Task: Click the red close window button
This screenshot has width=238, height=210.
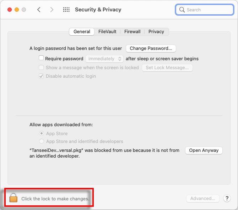Action: coord(10,10)
